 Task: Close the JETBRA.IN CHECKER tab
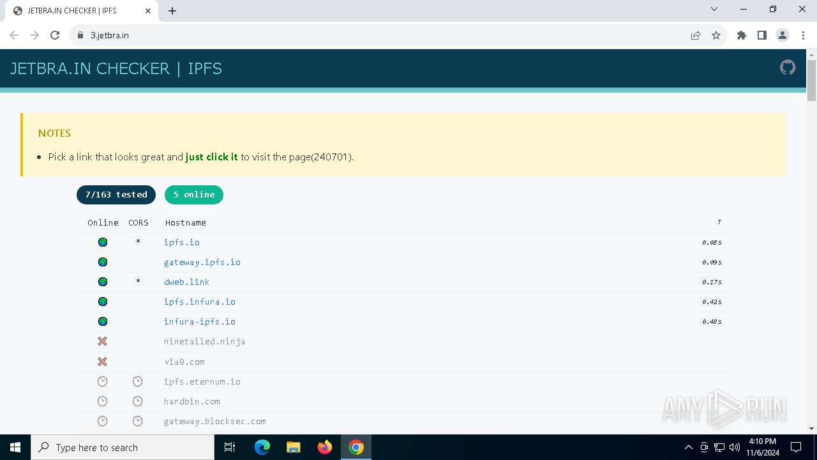[148, 11]
